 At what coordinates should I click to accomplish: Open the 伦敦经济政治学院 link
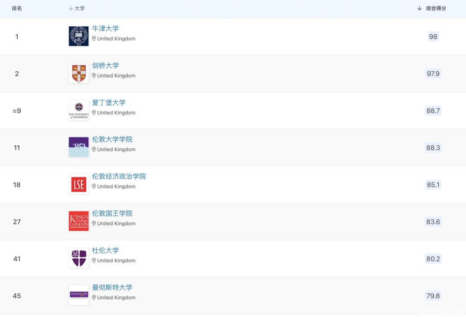point(119,177)
